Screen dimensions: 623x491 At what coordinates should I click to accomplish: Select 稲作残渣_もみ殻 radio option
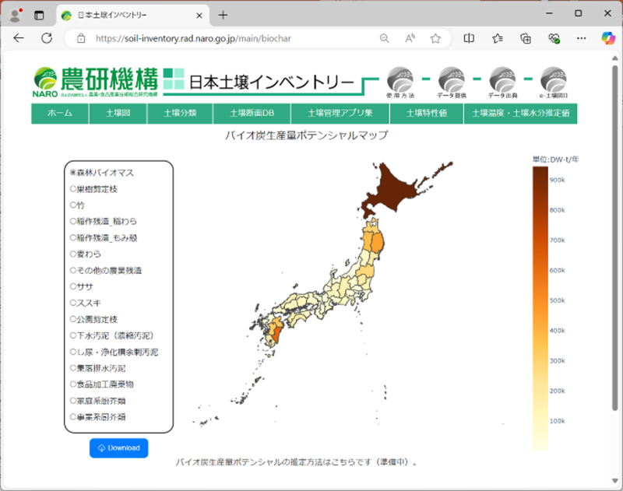72,238
